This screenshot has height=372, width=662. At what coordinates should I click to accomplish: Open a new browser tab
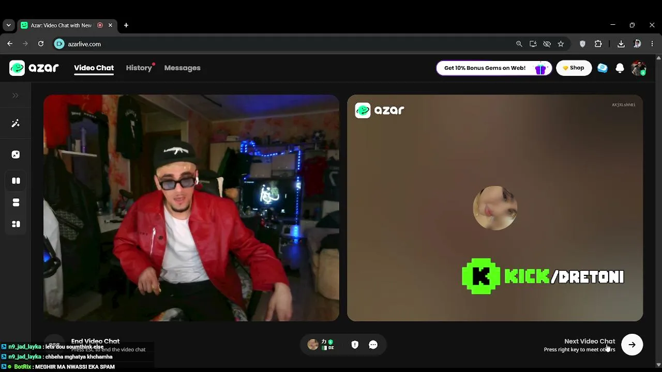126,25
